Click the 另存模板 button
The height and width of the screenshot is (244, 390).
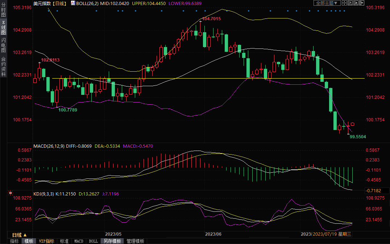tap(112, 241)
